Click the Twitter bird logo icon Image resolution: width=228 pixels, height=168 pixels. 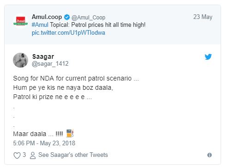tap(208, 56)
